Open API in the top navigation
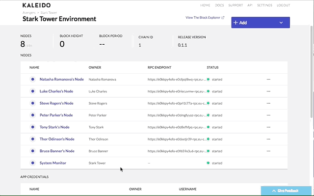Screen dimensions: 314x196 250,5
